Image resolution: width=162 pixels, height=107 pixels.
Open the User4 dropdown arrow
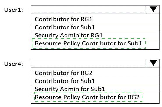click(x=153, y=63)
